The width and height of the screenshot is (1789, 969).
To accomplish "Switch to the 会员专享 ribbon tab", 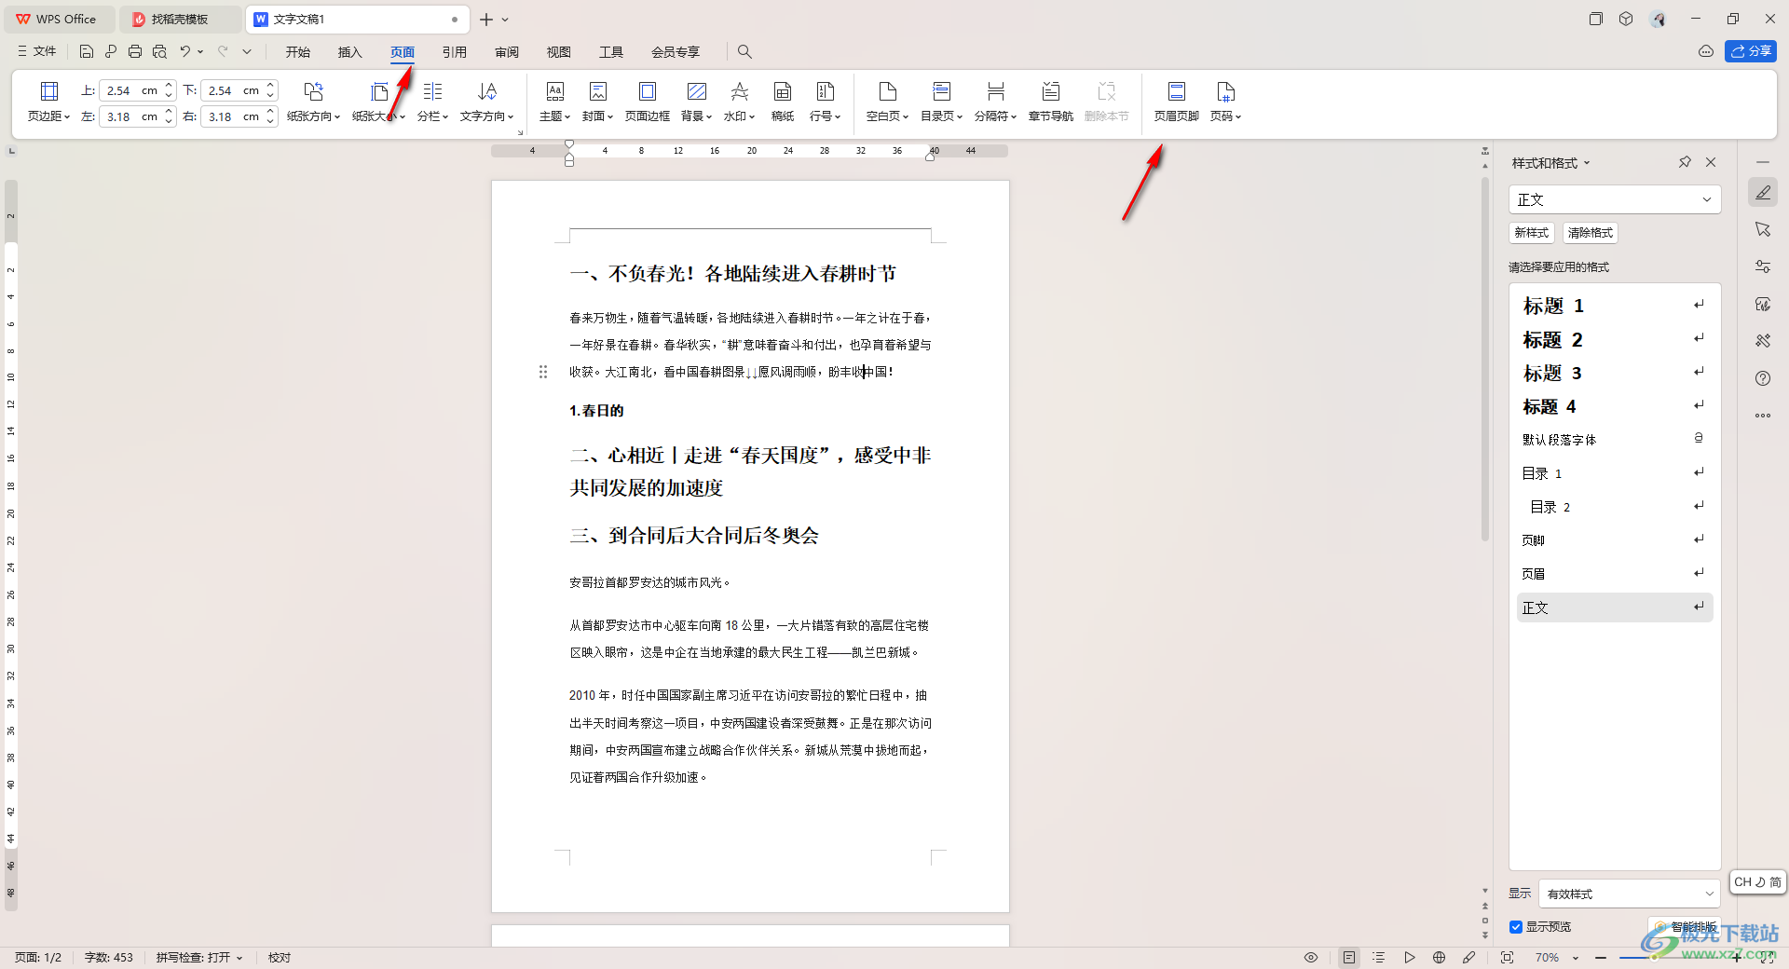I will [x=676, y=51].
